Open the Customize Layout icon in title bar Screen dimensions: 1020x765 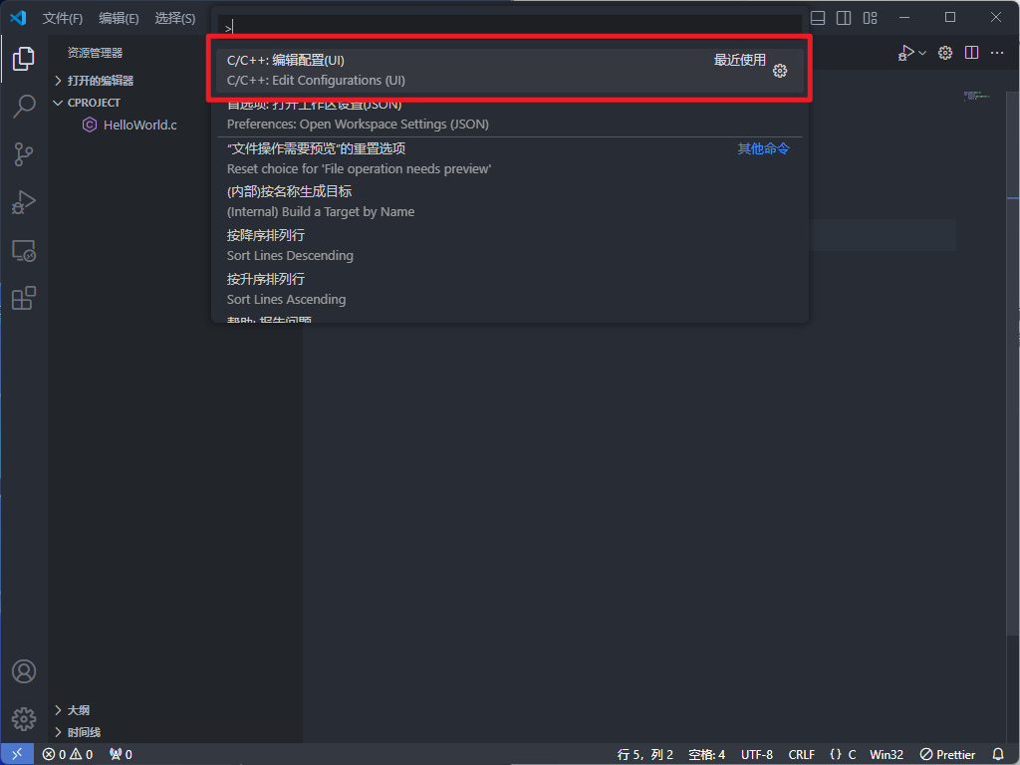871,18
